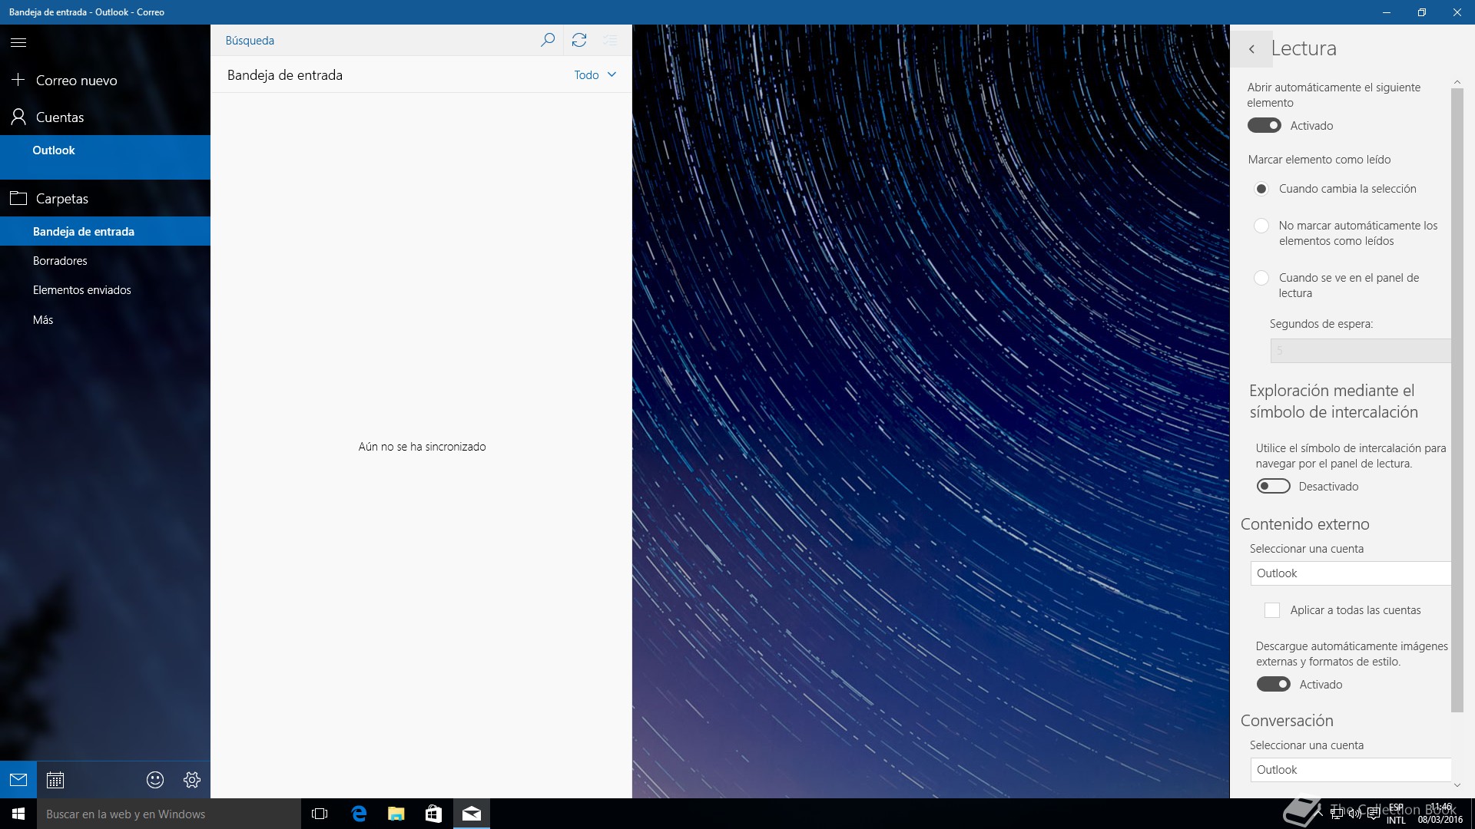Screen dimensions: 1475x829
Task: Show more folders with Más
Action: click(x=105, y=320)
